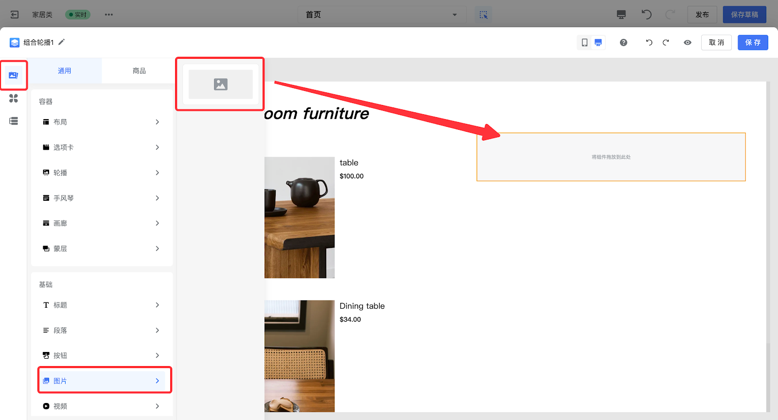778x420 pixels.
Task: Click the 将组件拖放到此处 drop zone
Action: pyautogui.click(x=611, y=157)
